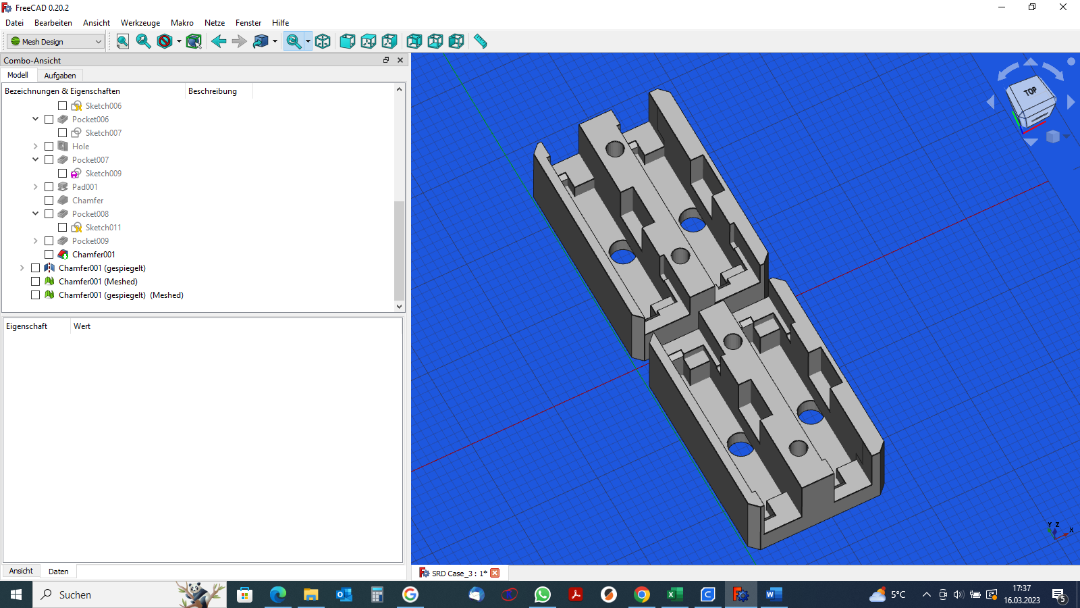Click the Windows taskbar search box
Viewport: 1080px width, 608px height.
pos(130,594)
